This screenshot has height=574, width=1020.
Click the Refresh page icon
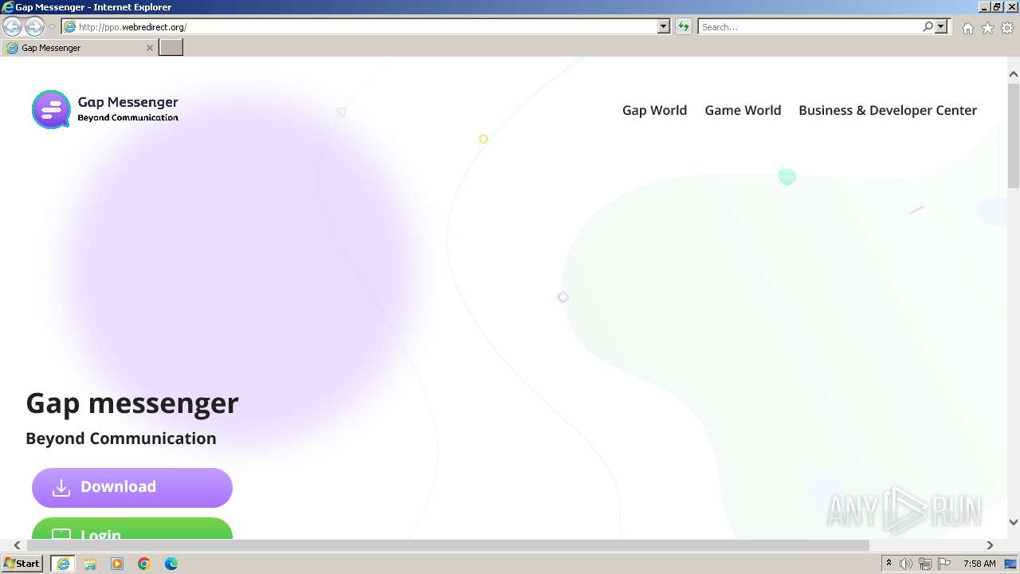click(684, 27)
